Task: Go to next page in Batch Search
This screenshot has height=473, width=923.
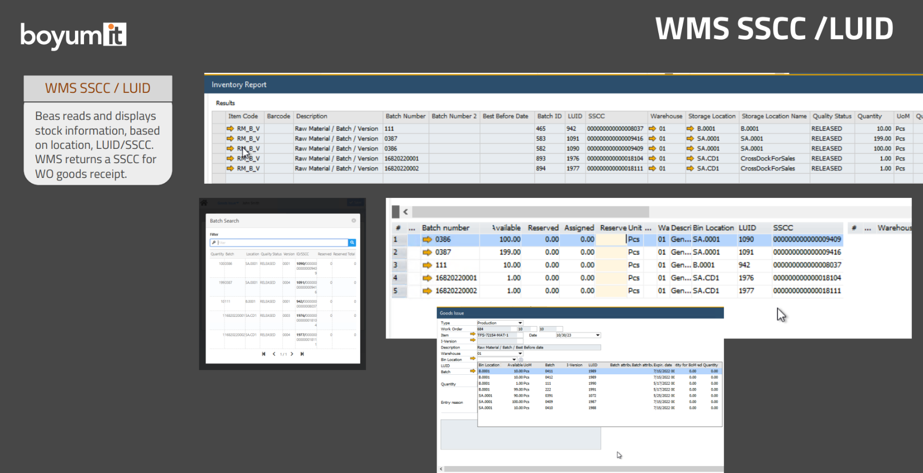Action: click(292, 354)
